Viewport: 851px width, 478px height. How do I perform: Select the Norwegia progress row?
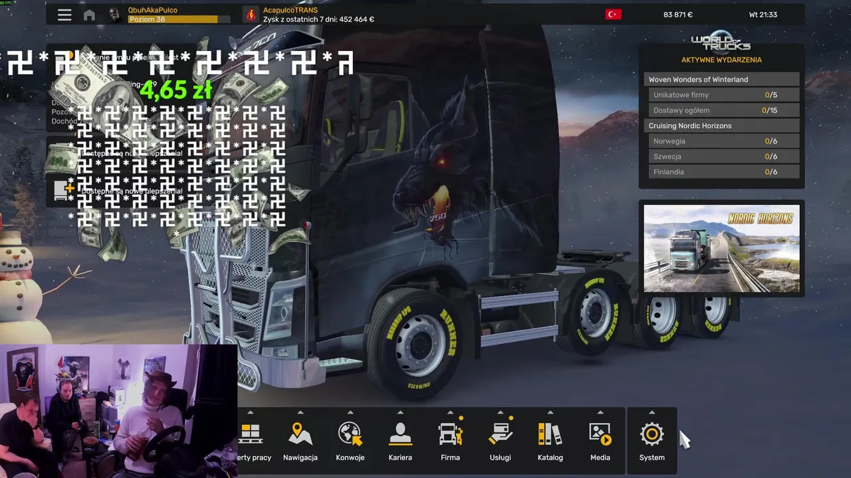click(x=724, y=141)
